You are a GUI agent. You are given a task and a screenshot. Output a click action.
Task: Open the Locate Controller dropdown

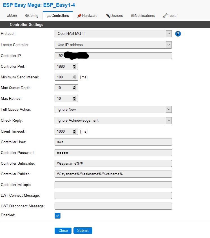click(x=113, y=45)
